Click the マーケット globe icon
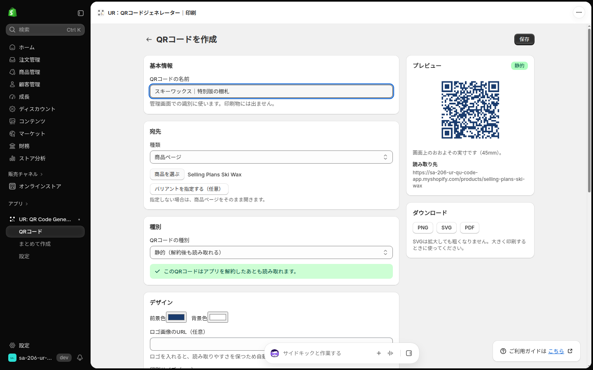Image resolution: width=593 pixels, height=370 pixels. [12, 134]
